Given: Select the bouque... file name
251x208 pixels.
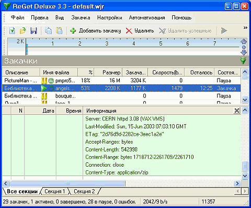Looking at the screenshot, I should (65, 96).
